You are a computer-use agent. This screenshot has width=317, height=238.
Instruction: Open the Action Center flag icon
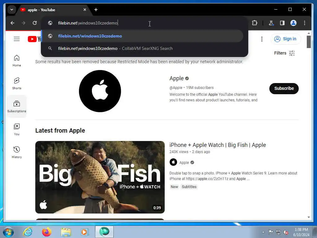tap(271, 232)
